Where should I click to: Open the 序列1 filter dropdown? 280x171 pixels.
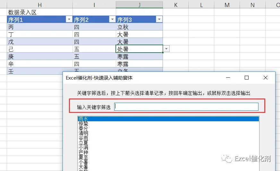tap(69, 19)
